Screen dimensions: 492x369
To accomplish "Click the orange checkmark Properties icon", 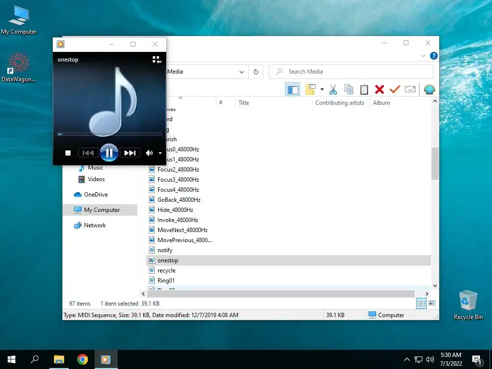I will pos(395,89).
